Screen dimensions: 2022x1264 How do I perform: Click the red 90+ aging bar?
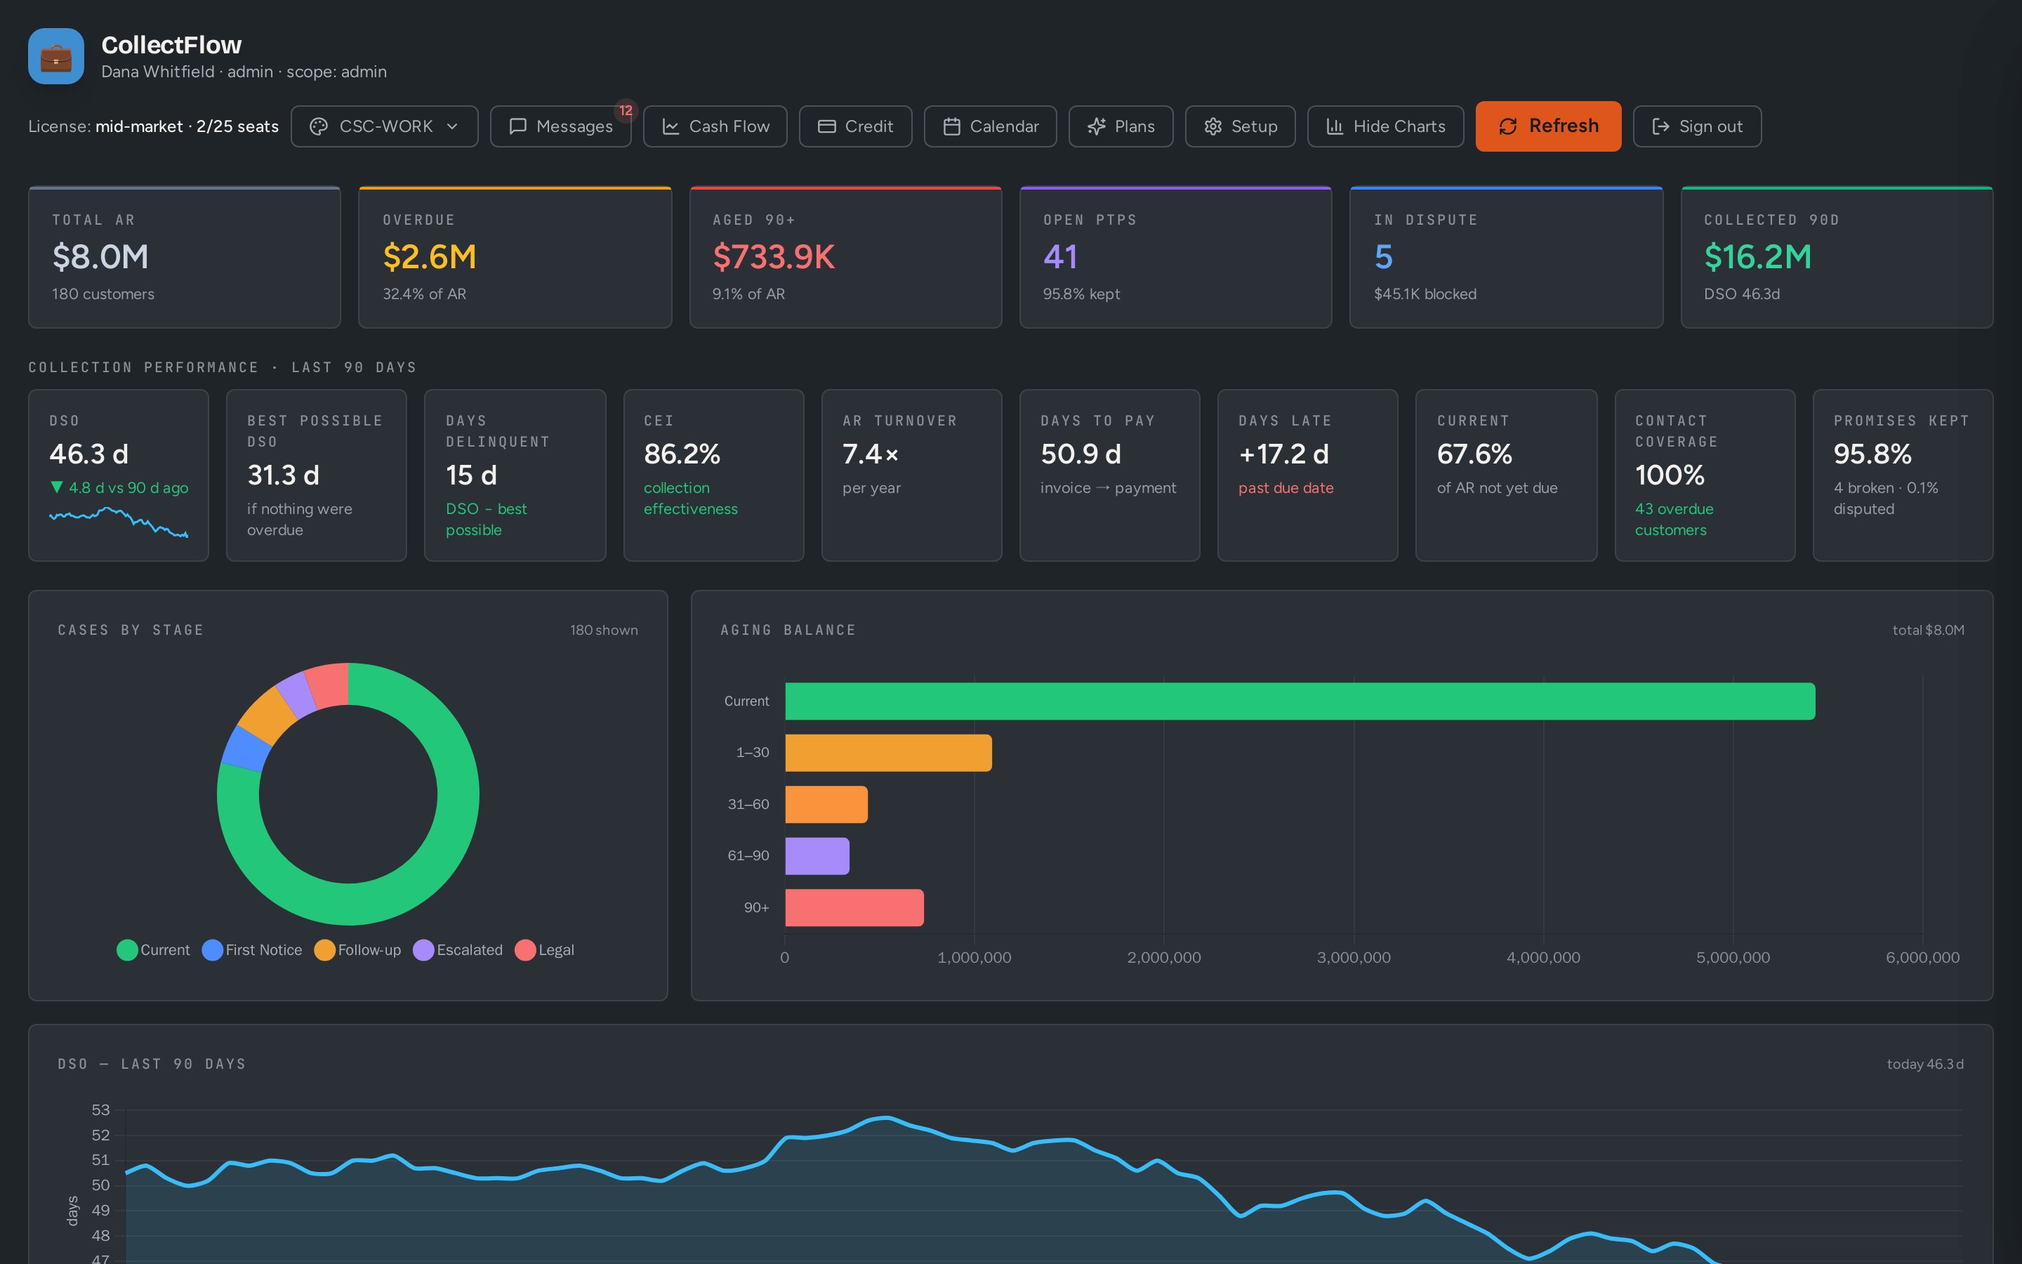click(854, 907)
